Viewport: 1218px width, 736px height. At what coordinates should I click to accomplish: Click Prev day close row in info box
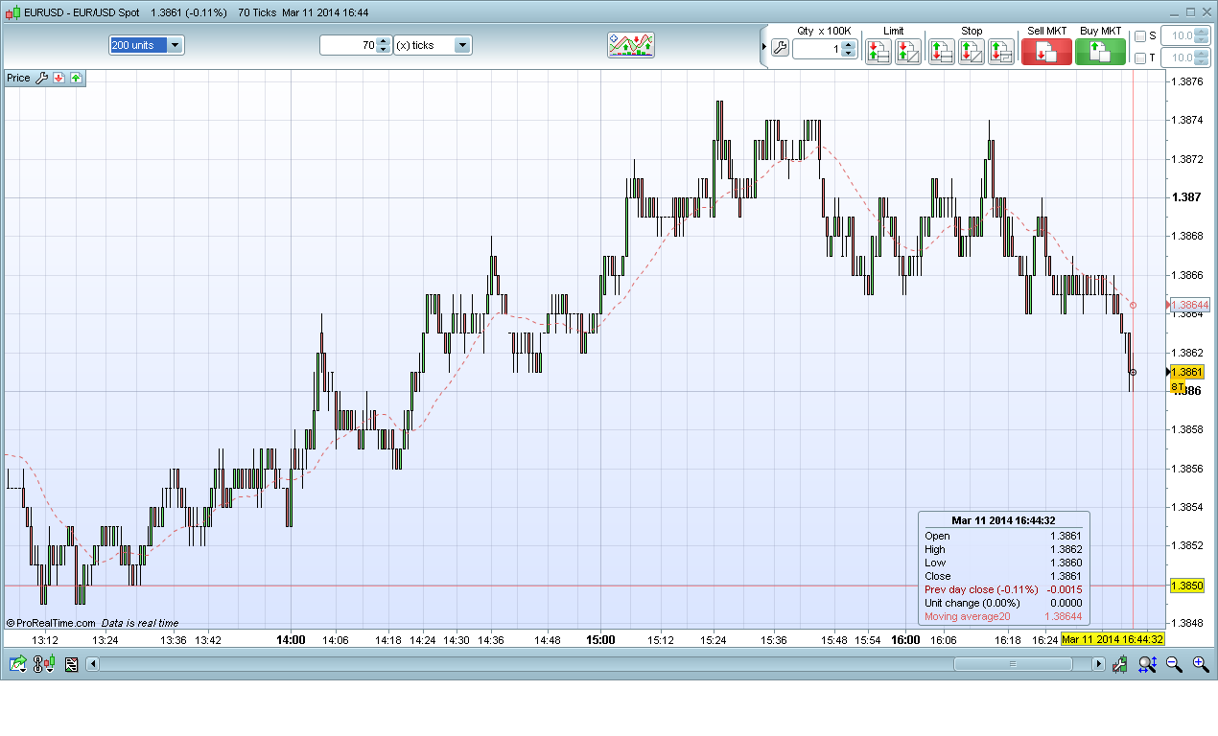point(1003,589)
